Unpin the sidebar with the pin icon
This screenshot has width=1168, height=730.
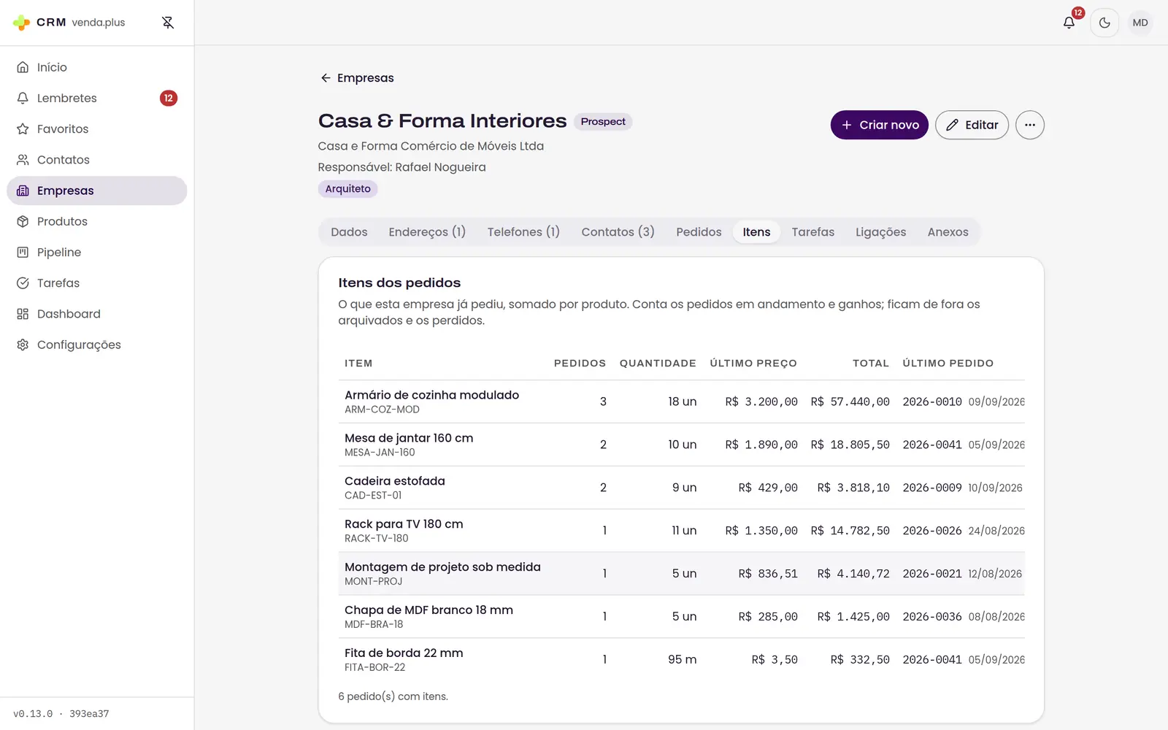[x=168, y=23]
